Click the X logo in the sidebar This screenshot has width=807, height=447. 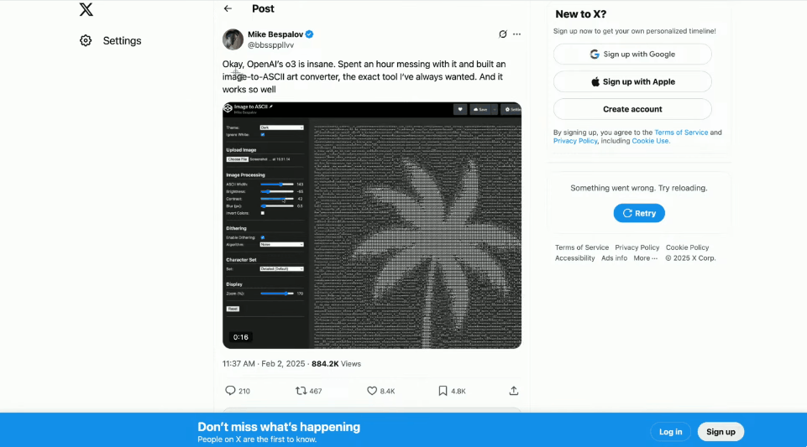click(86, 10)
